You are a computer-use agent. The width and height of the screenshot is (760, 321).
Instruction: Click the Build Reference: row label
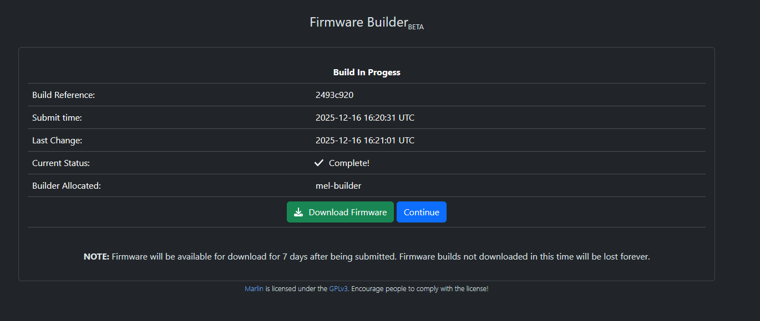(64, 95)
